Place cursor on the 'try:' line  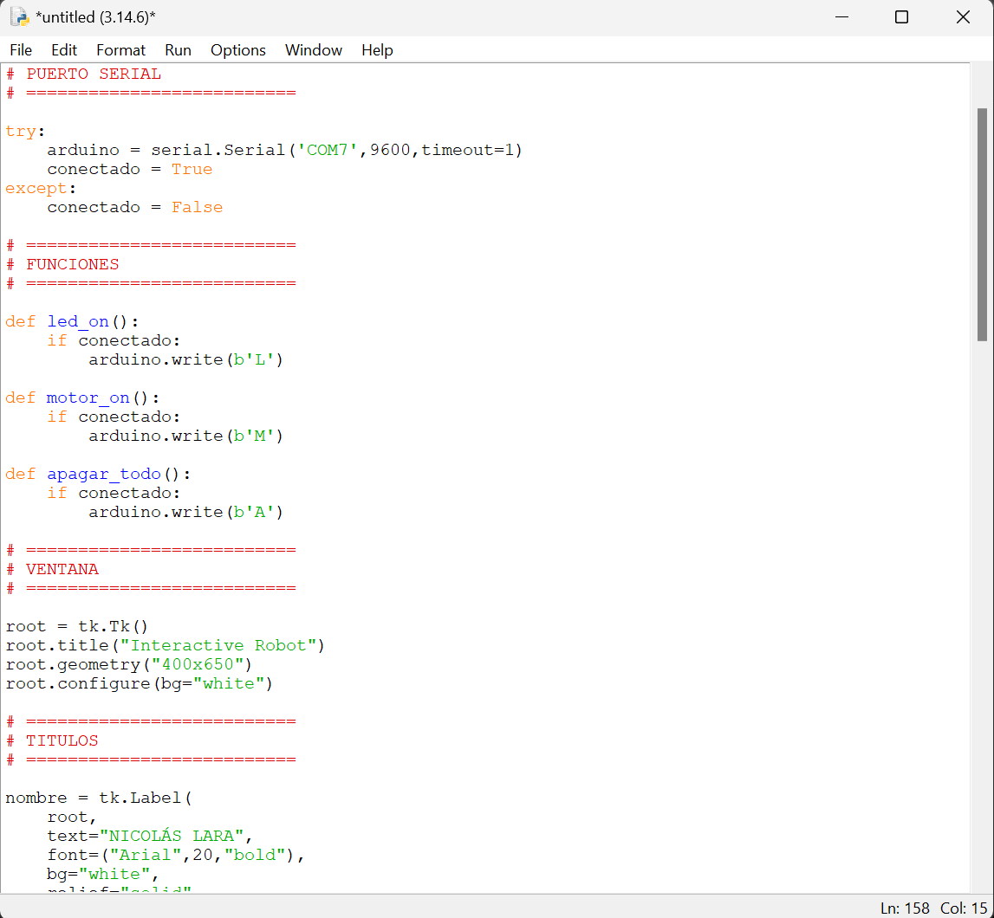pos(25,131)
